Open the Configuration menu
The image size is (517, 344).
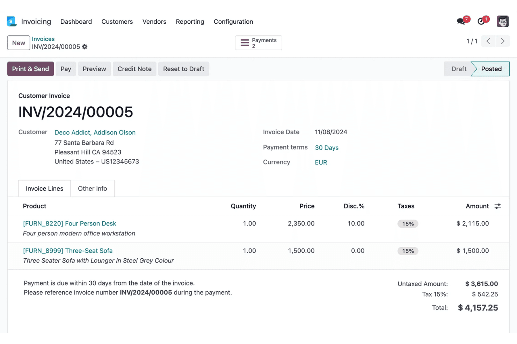(x=233, y=22)
